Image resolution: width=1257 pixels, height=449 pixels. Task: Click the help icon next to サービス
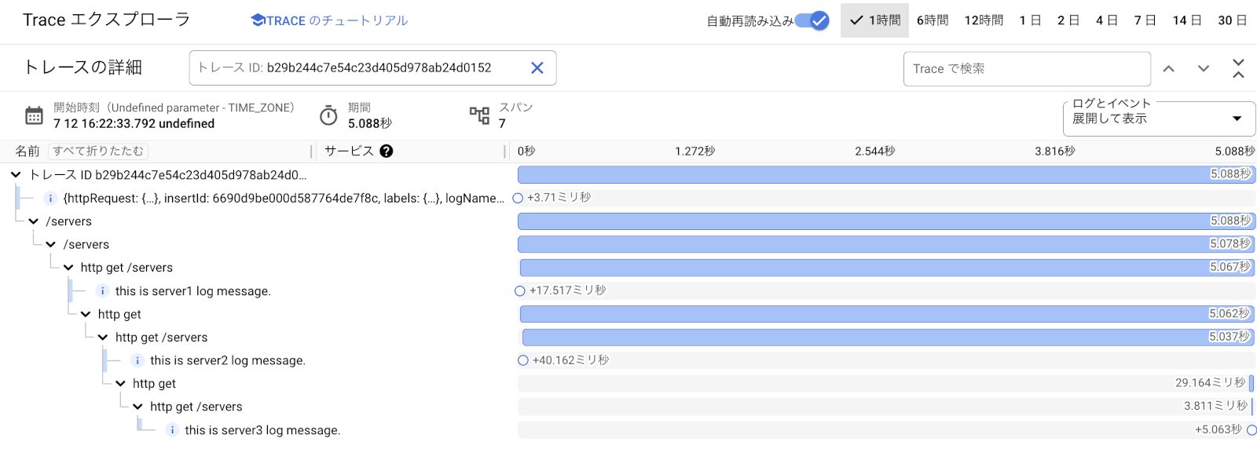coord(387,151)
